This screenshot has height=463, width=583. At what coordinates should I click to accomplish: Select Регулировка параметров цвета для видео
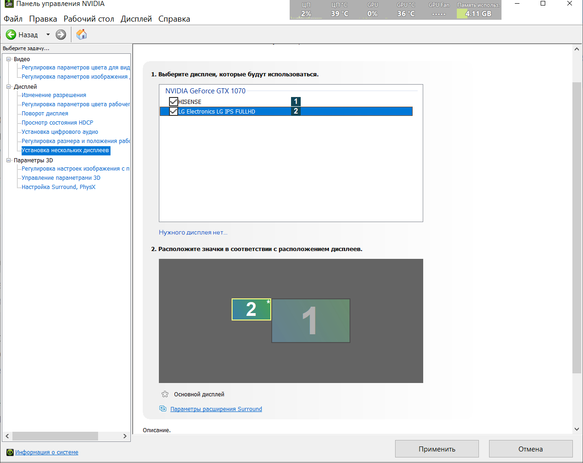point(76,68)
